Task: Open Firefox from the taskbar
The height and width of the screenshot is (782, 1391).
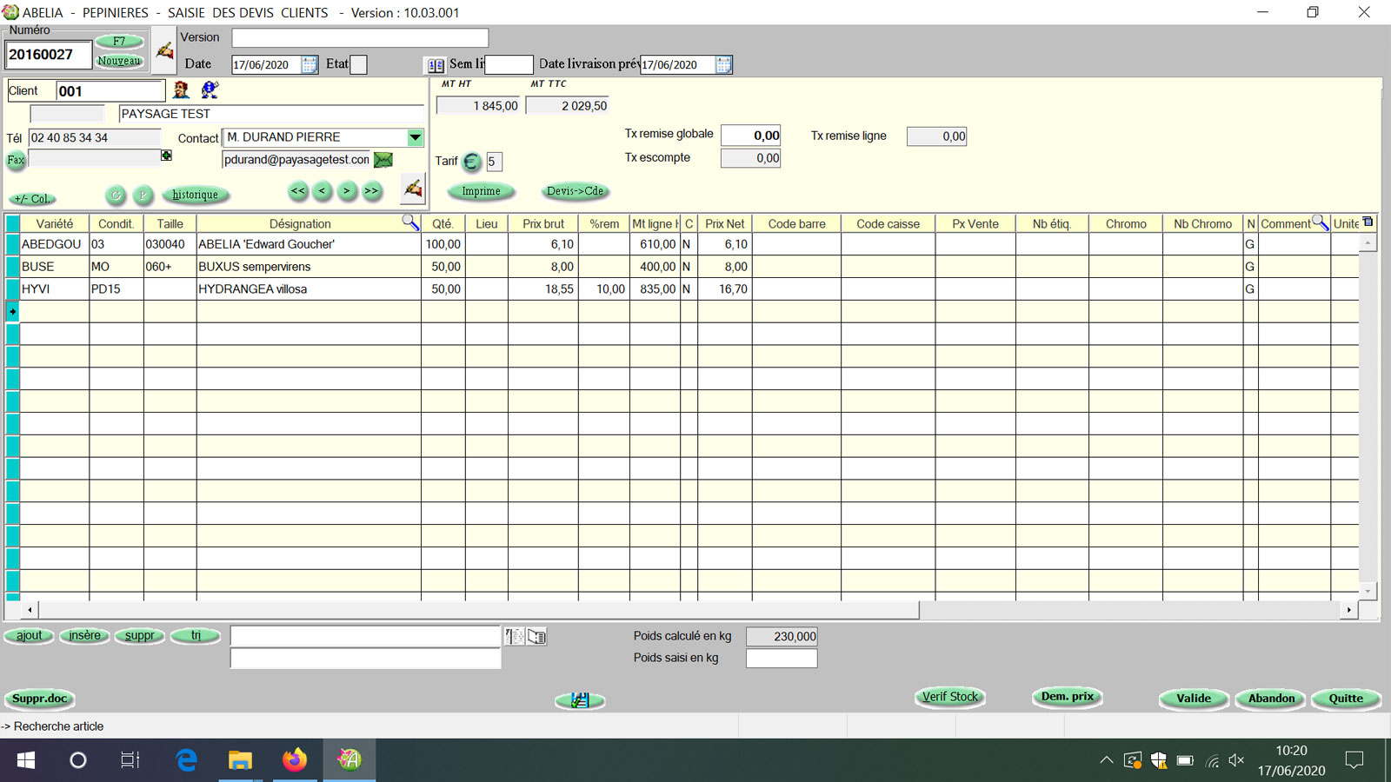Action: [x=295, y=760]
